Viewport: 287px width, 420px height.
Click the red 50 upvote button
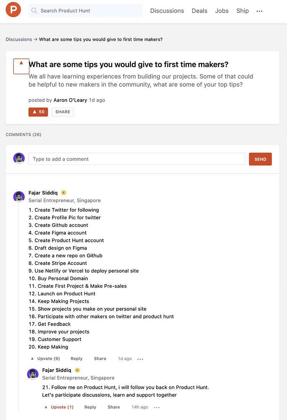[38, 112]
